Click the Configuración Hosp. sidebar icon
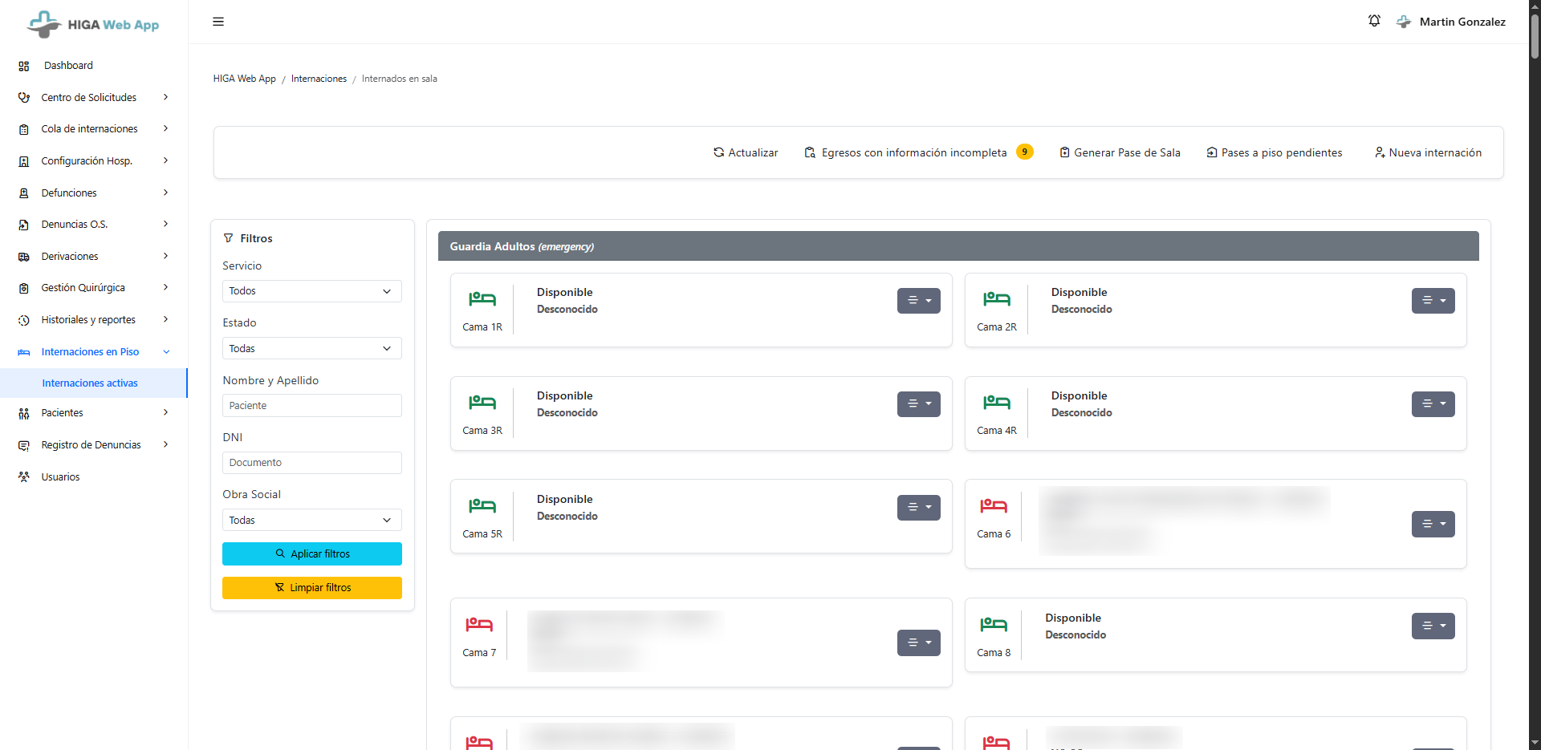Image resolution: width=1541 pixels, height=750 pixels. coord(24,161)
